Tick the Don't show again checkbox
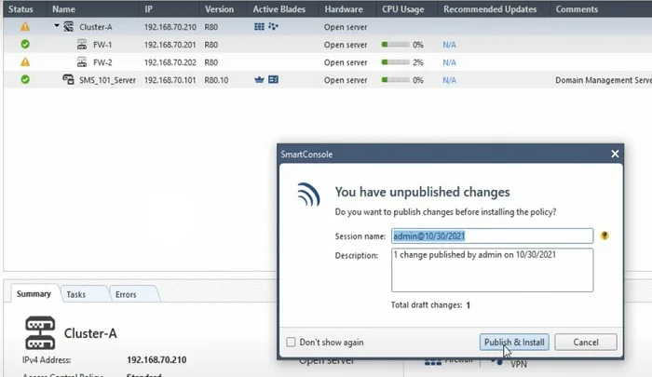 click(291, 342)
